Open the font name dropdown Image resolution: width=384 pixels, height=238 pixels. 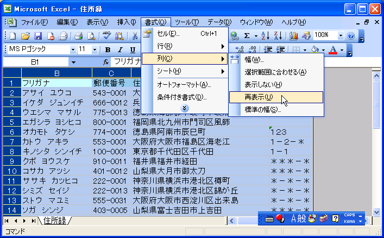tap(73, 50)
